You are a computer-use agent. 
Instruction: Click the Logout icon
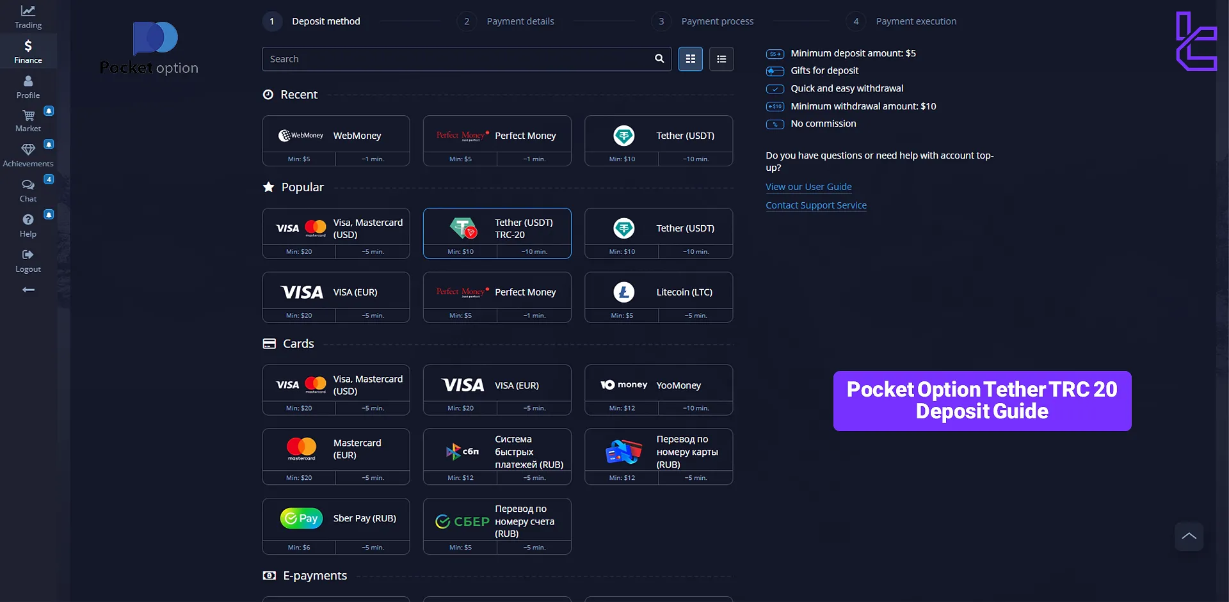(28, 255)
